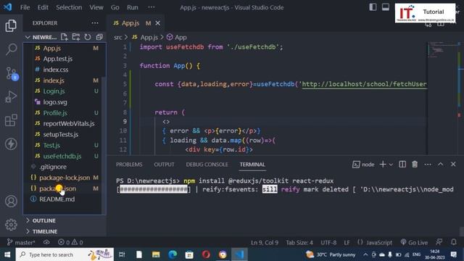Open the File menu

[x=25, y=7]
